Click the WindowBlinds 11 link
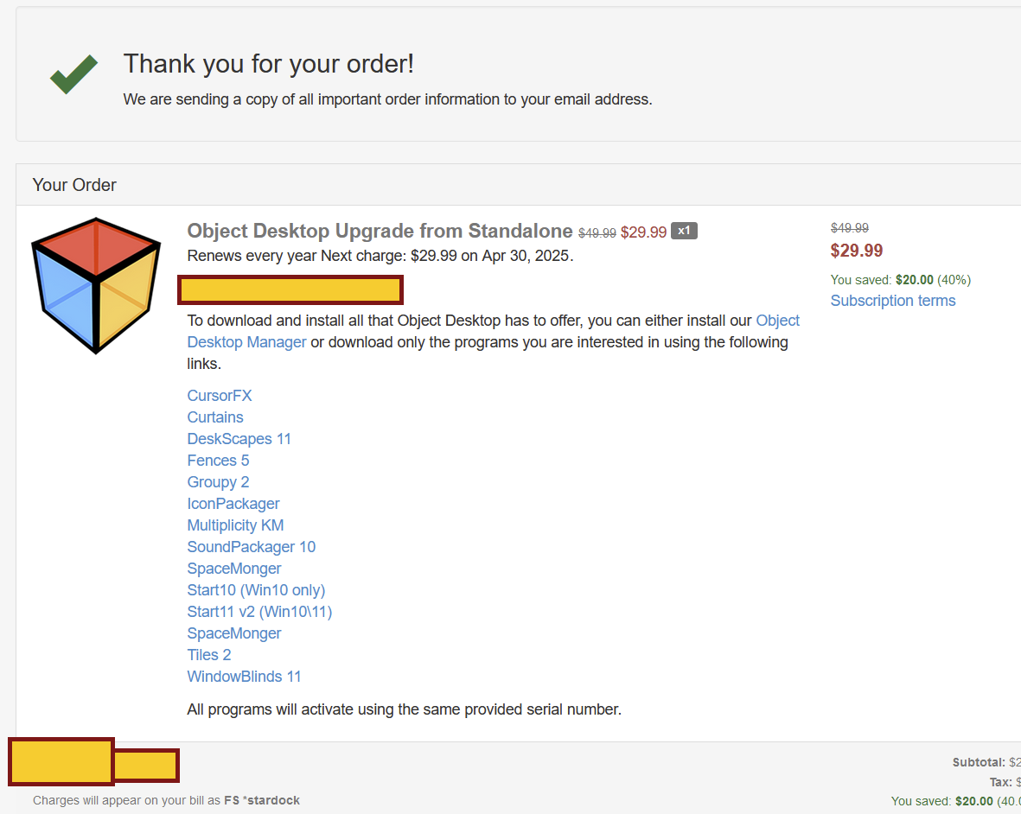The height and width of the screenshot is (814, 1021). (x=244, y=677)
